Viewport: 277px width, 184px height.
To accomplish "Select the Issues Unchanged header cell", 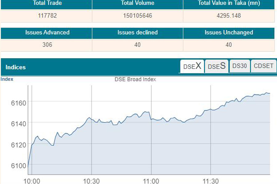I will coord(229,33).
